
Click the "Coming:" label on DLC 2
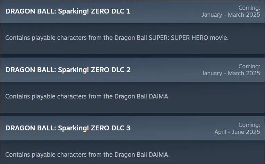[x=249, y=66]
